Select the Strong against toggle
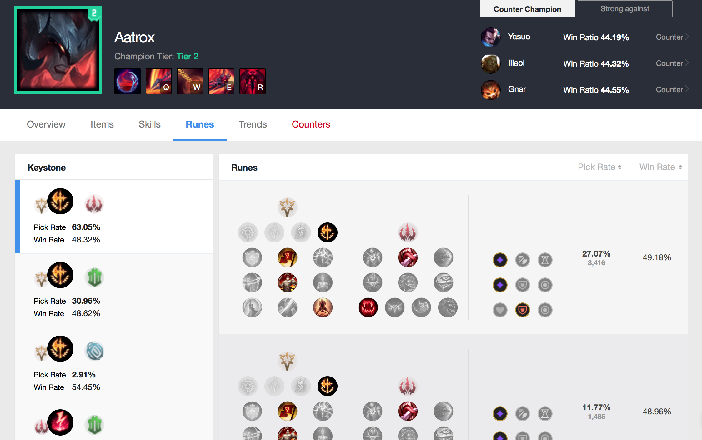702x440 pixels. [625, 9]
